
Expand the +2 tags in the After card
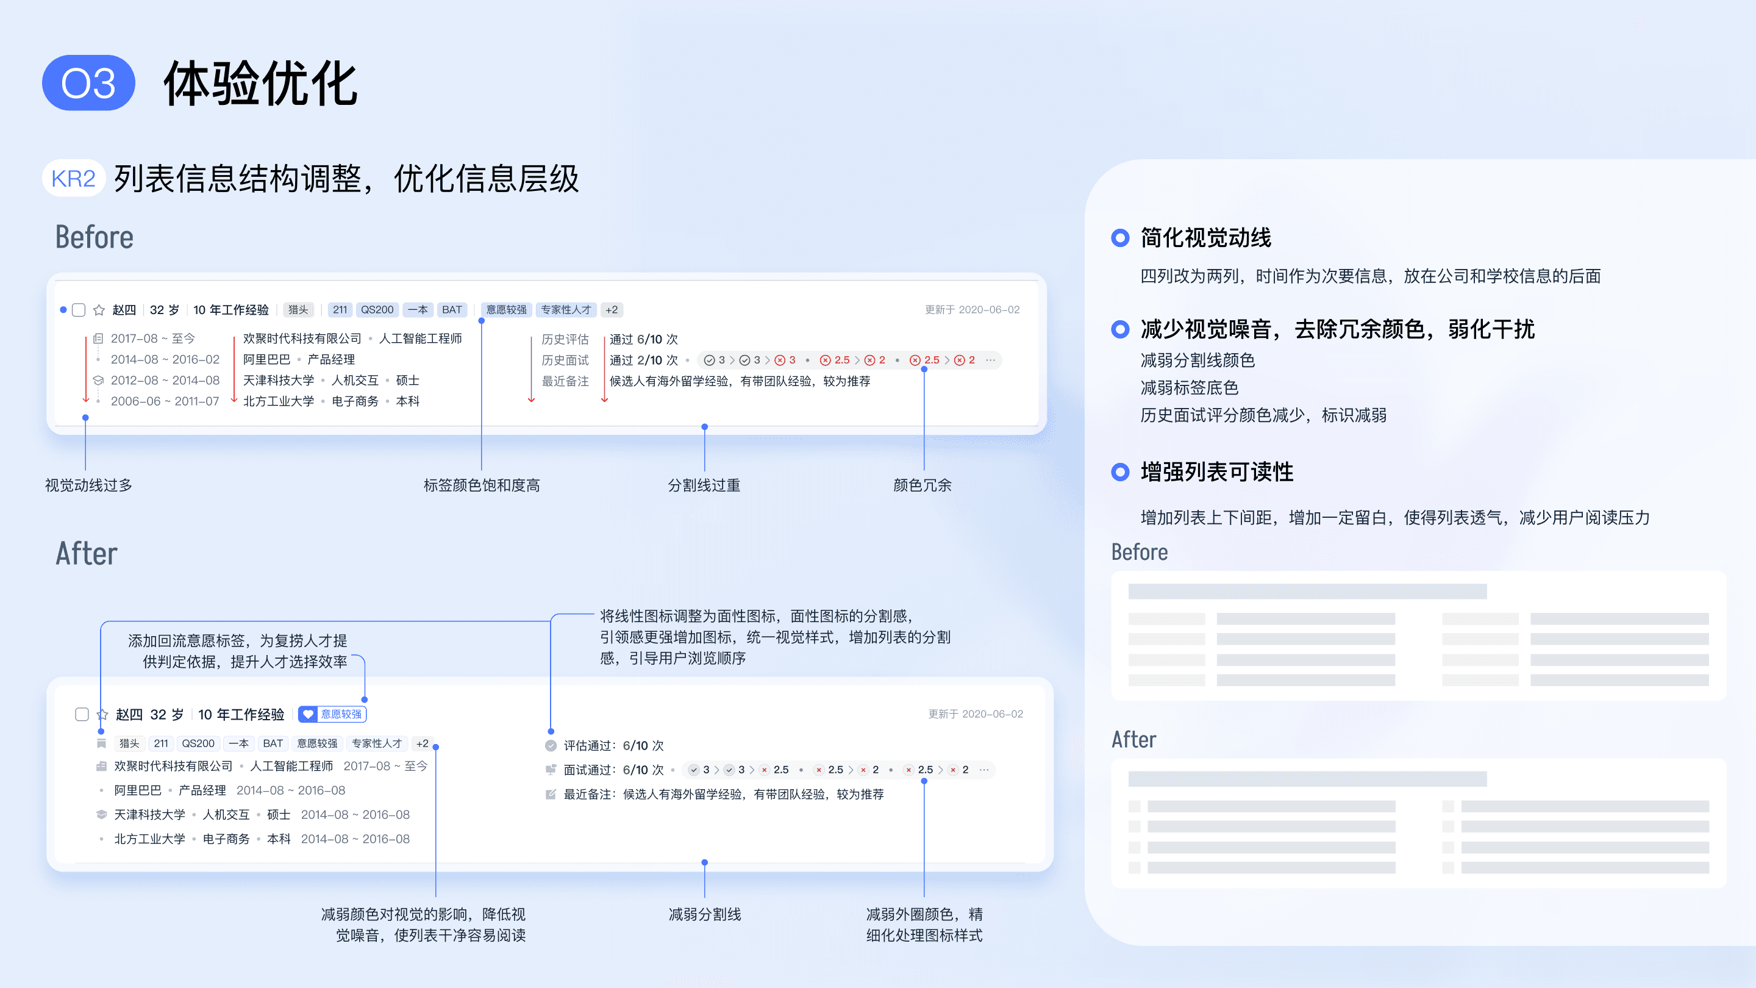pos(423,743)
